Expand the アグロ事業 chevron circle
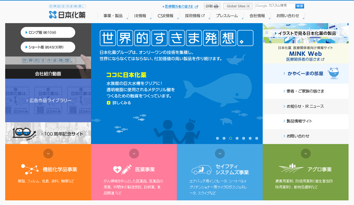 (306, 154)
